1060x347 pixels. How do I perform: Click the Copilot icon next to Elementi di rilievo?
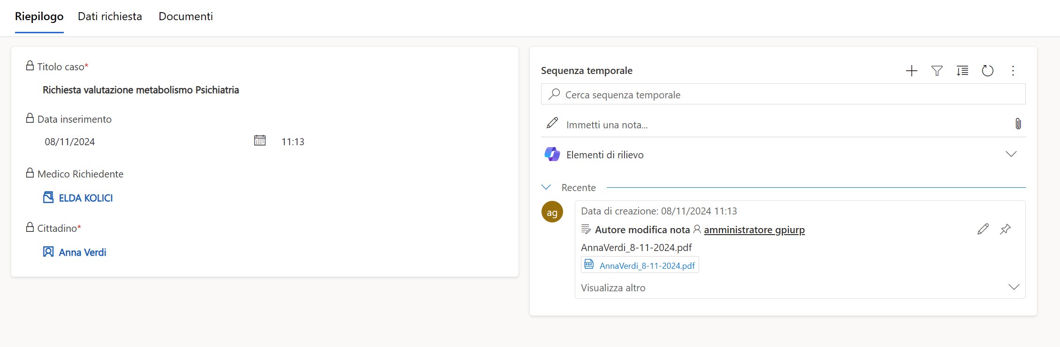(552, 154)
